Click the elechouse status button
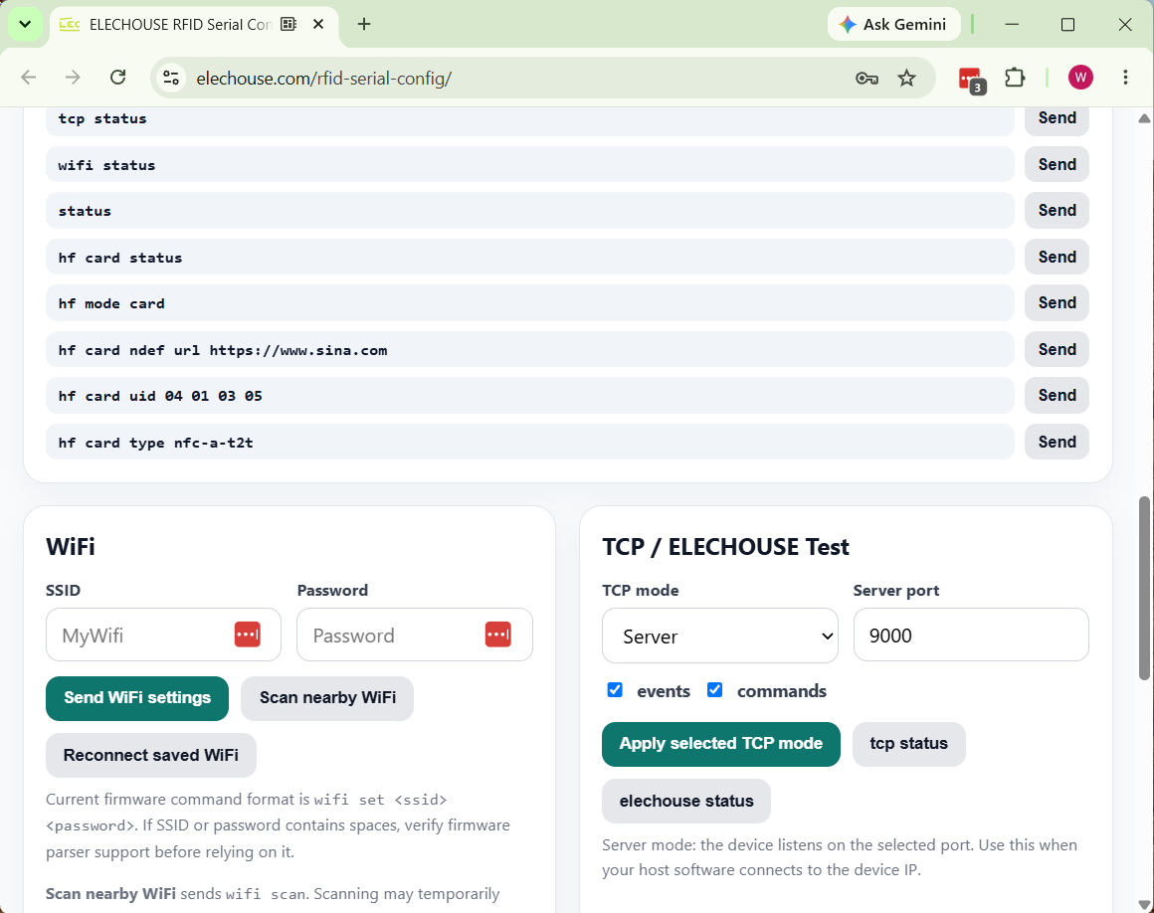This screenshot has height=913, width=1154. [x=685, y=802]
